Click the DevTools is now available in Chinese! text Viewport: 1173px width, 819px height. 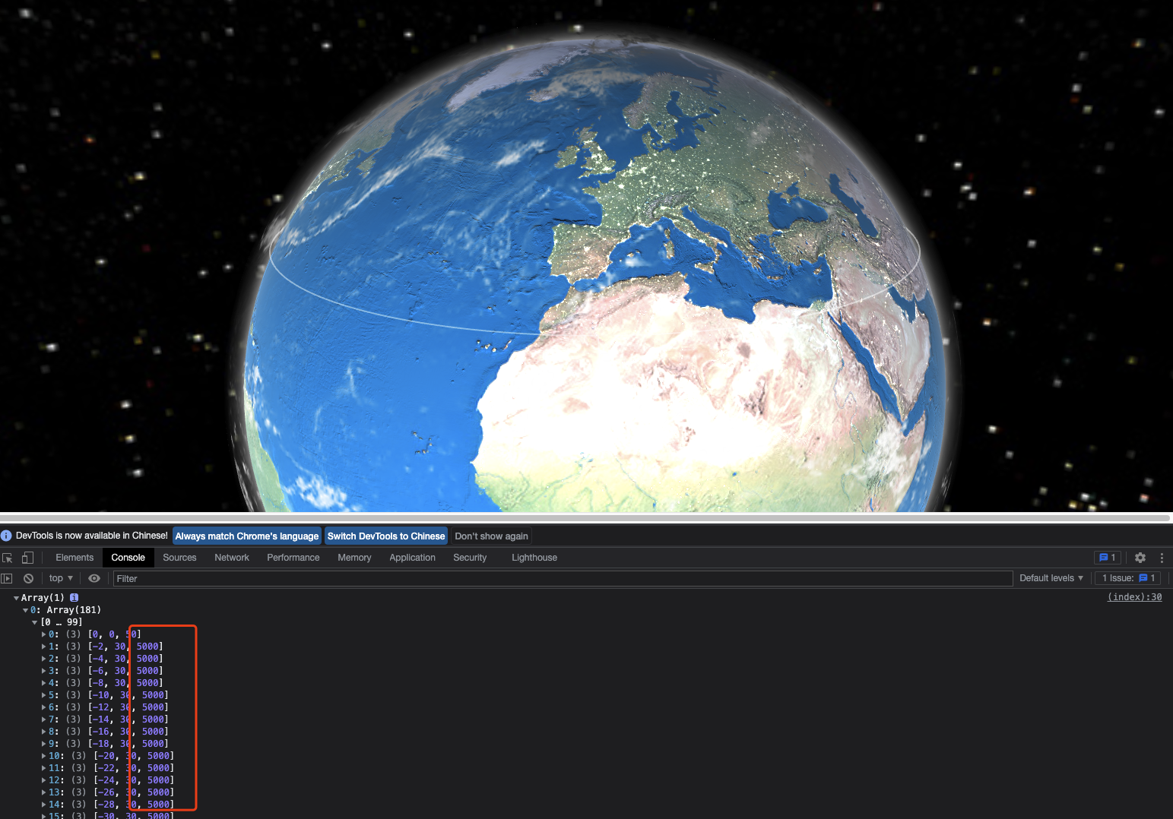(92, 536)
